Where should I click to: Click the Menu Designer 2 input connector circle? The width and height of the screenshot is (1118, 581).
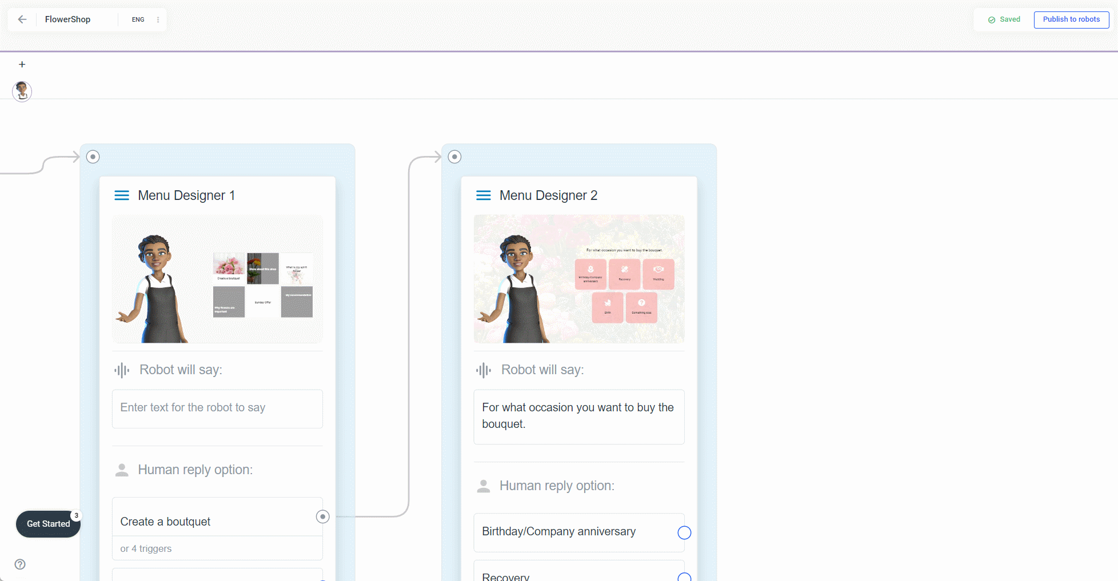point(454,157)
